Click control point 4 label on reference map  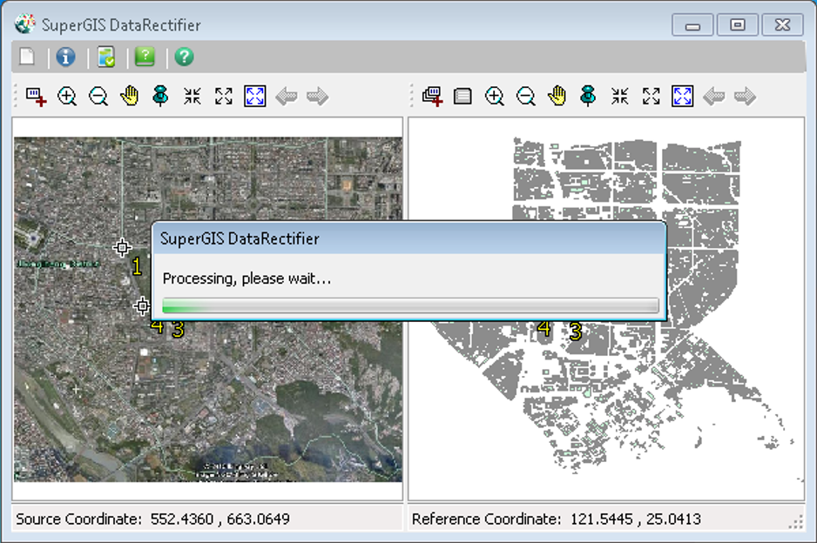click(x=544, y=329)
